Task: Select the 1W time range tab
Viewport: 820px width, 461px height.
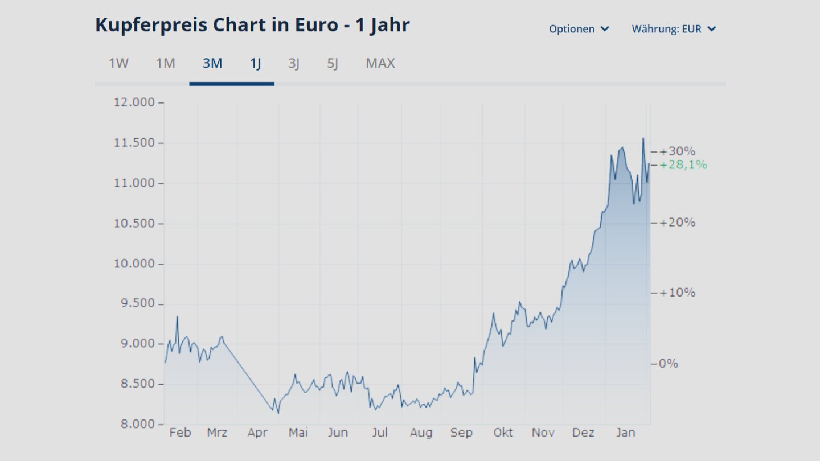Action: point(118,63)
